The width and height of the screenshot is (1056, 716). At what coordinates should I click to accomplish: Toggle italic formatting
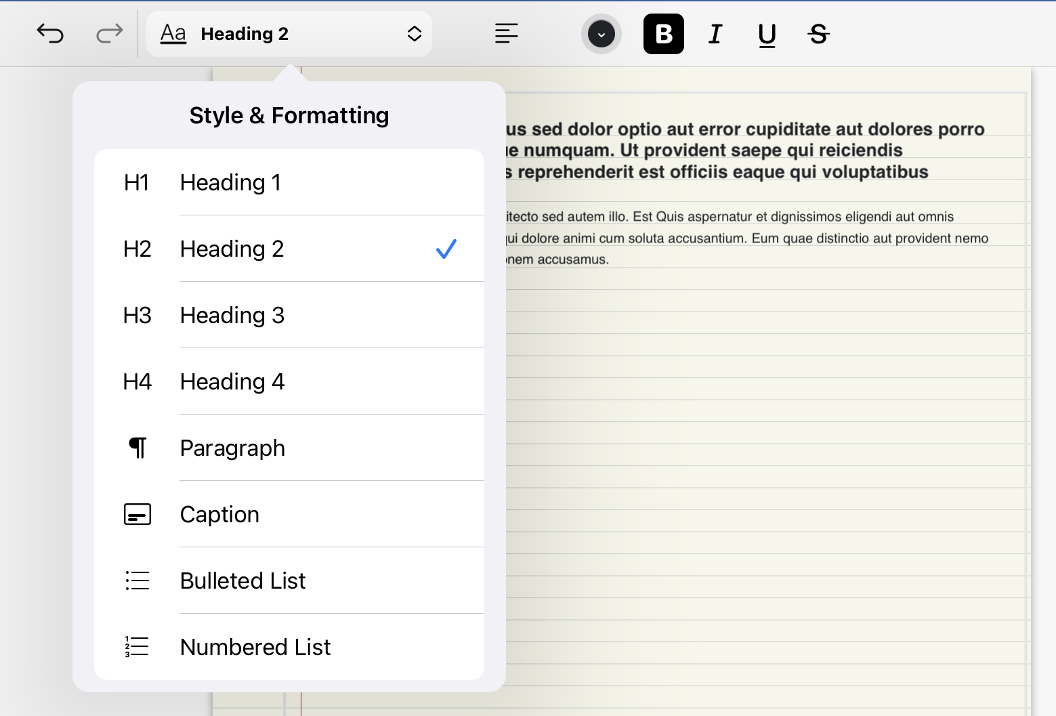click(715, 34)
